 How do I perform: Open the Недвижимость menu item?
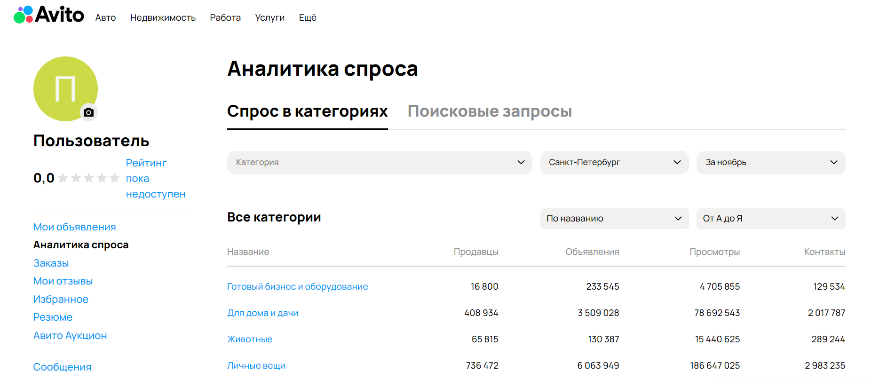(163, 17)
